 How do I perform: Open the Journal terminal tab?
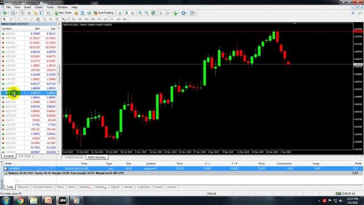point(172,187)
